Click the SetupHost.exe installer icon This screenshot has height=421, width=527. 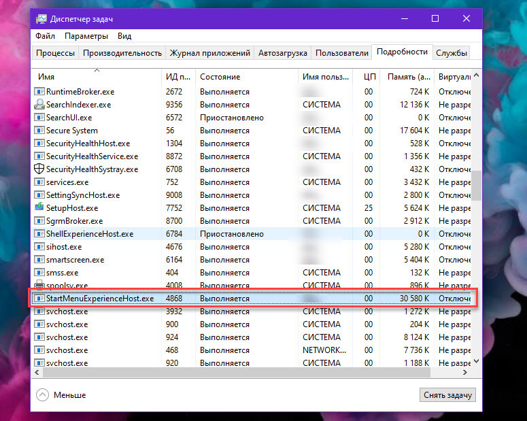[39, 207]
